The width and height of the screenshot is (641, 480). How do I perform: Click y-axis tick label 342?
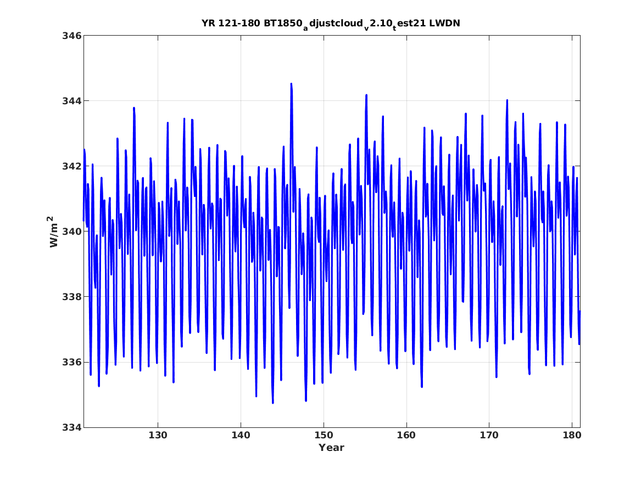coord(71,166)
